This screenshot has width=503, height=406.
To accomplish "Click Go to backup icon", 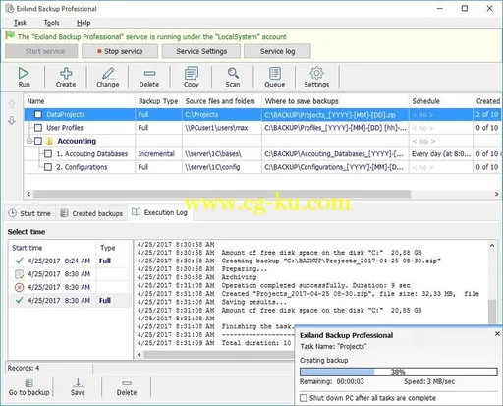I will [x=29, y=387].
